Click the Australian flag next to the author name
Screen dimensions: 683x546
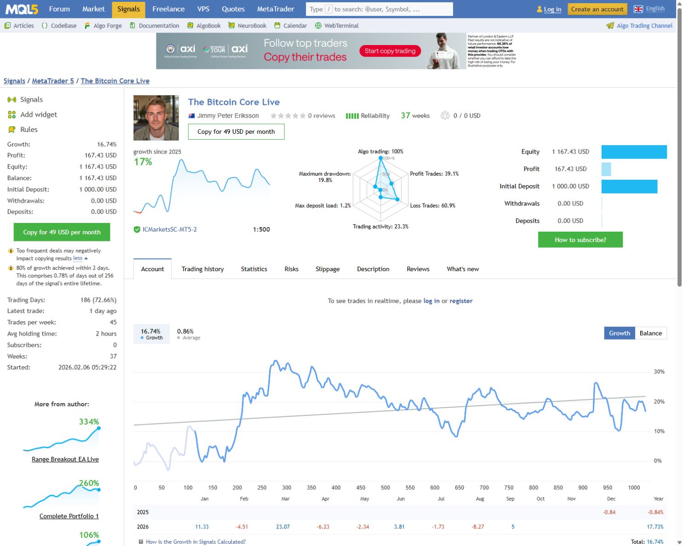coord(192,116)
